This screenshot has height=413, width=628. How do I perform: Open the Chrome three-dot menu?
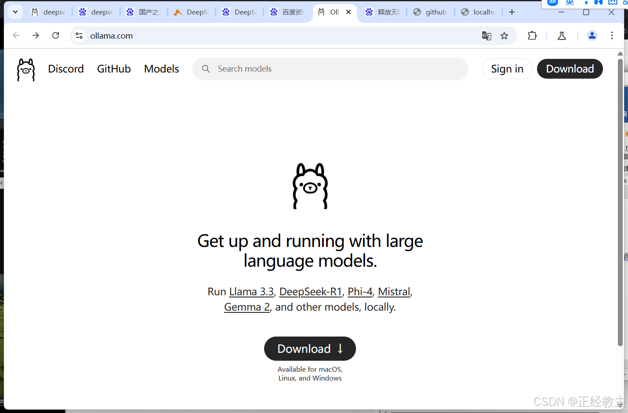pos(612,36)
